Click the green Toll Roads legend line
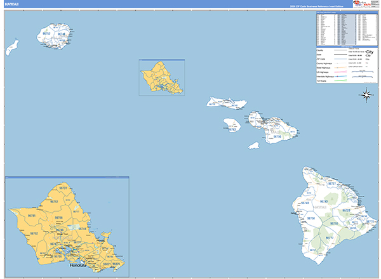 click(340, 81)
